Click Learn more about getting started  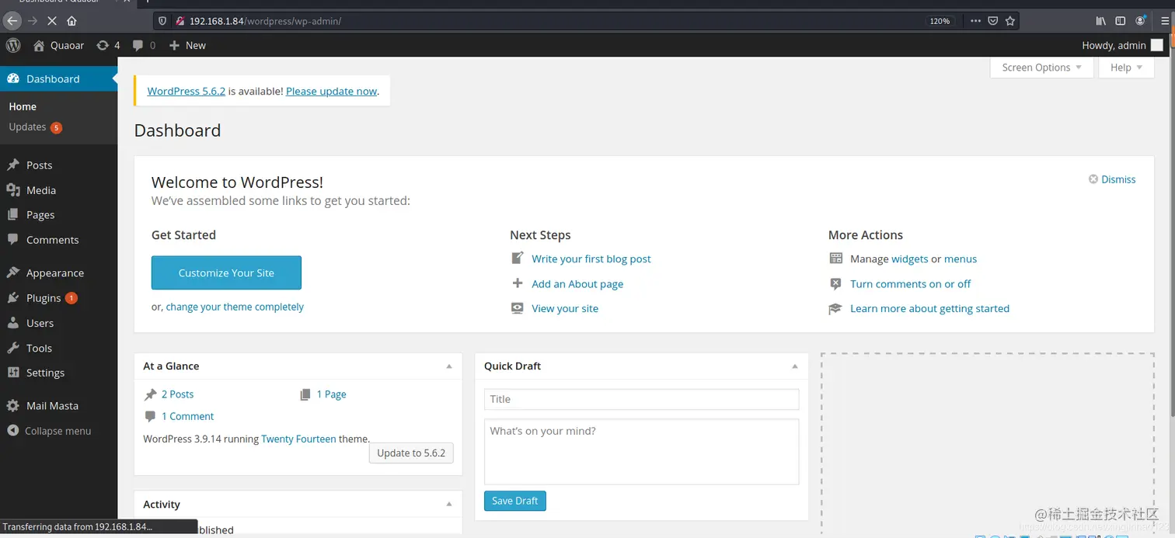click(x=929, y=308)
